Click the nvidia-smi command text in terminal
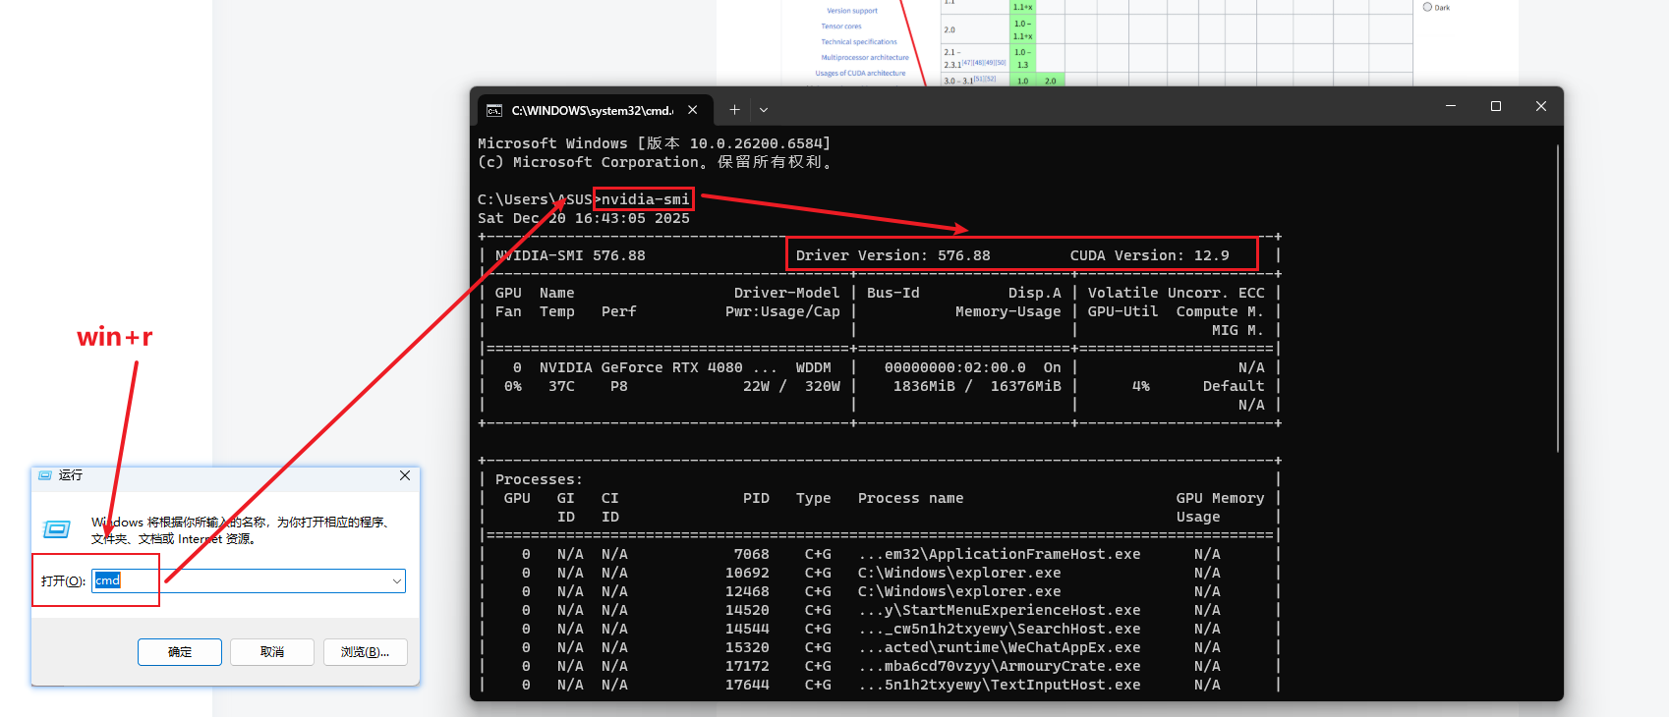Screen dimensions: 1669x717 click(645, 199)
